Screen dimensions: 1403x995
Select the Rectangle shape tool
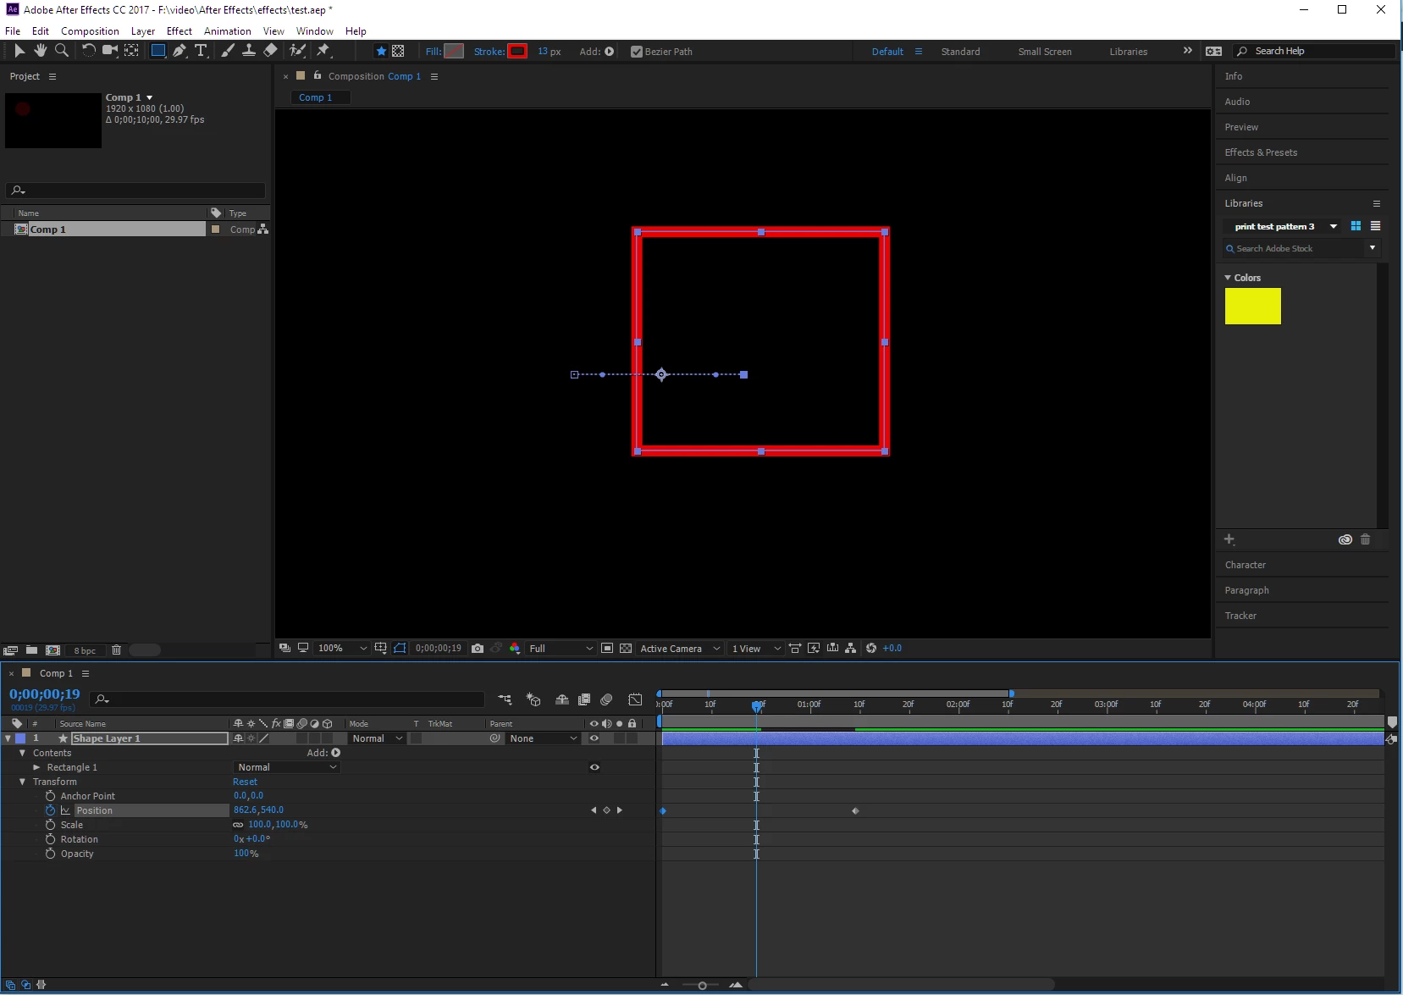click(x=158, y=51)
